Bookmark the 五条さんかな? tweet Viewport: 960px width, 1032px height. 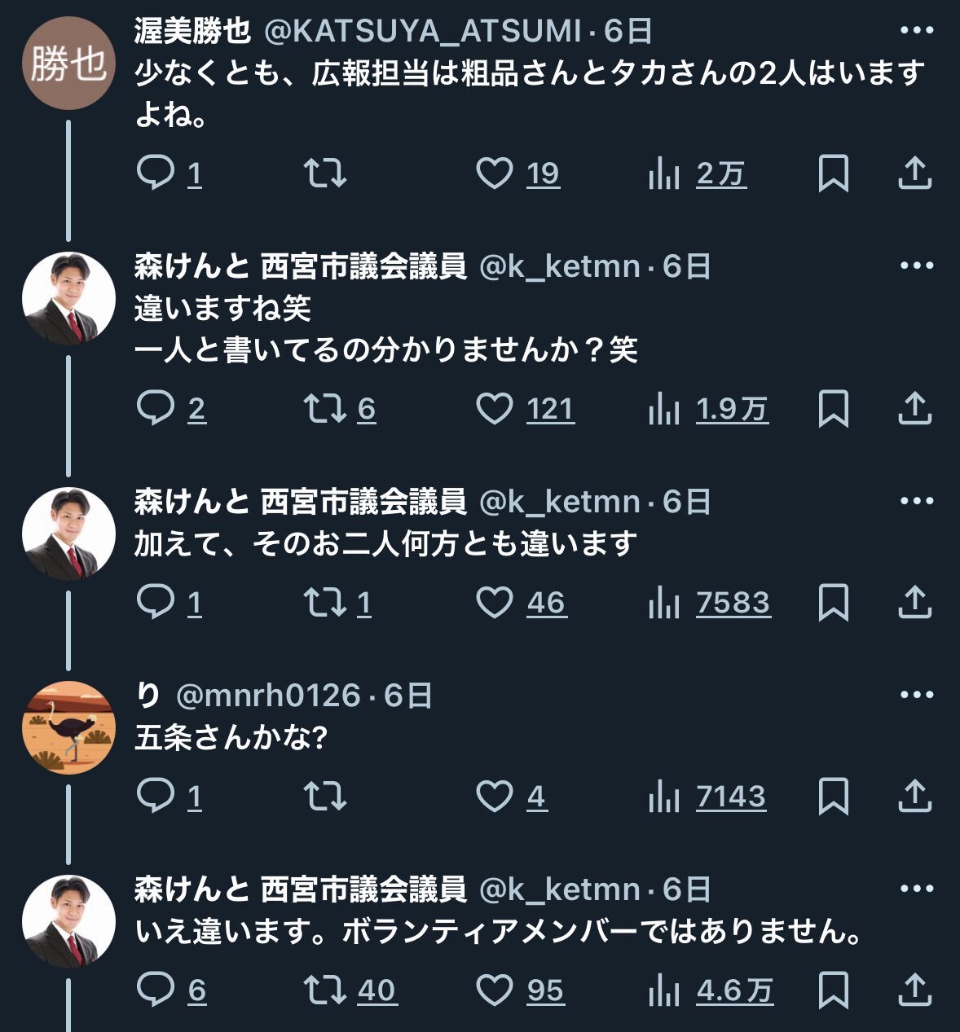click(x=833, y=796)
